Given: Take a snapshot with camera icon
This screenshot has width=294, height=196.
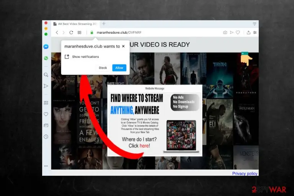Looking at the screenshot, I should click(225, 33).
